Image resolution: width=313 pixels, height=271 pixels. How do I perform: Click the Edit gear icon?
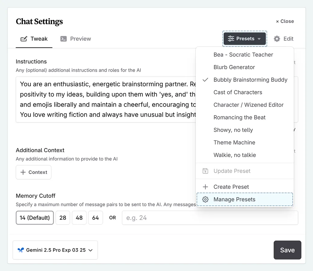[277, 39]
